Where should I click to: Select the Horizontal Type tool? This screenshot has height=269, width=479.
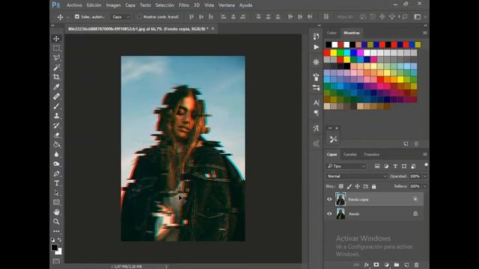tap(57, 183)
